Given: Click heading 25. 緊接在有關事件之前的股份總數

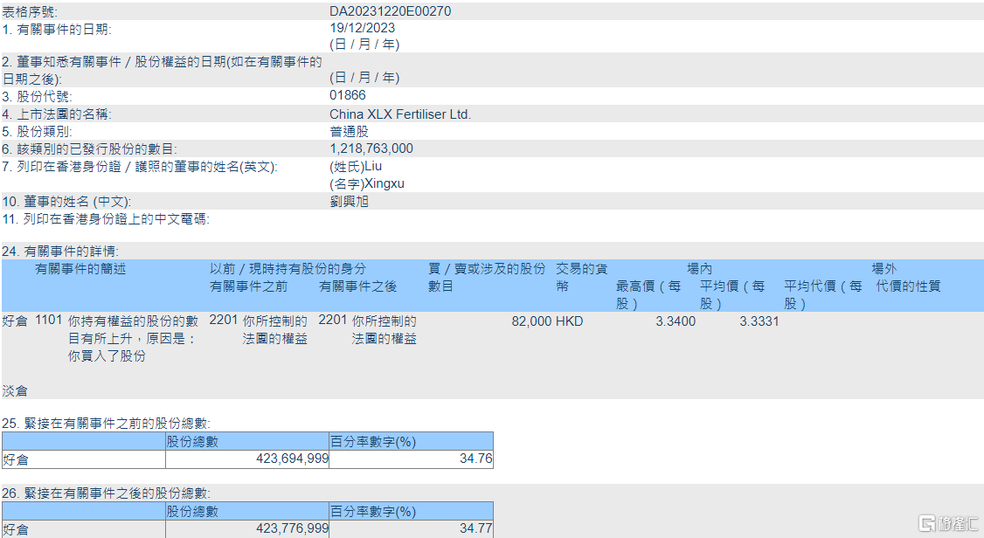Looking at the screenshot, I should click(106, 424).
